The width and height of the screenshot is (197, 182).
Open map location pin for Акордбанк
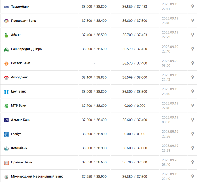[x=193, y=77]
